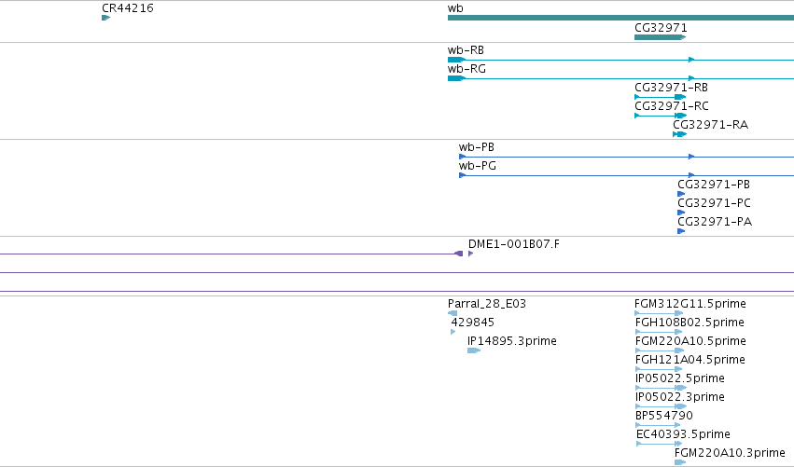Click the CG32971-PA label
This screenshot has height=467, width=794.
pos(715,222)
